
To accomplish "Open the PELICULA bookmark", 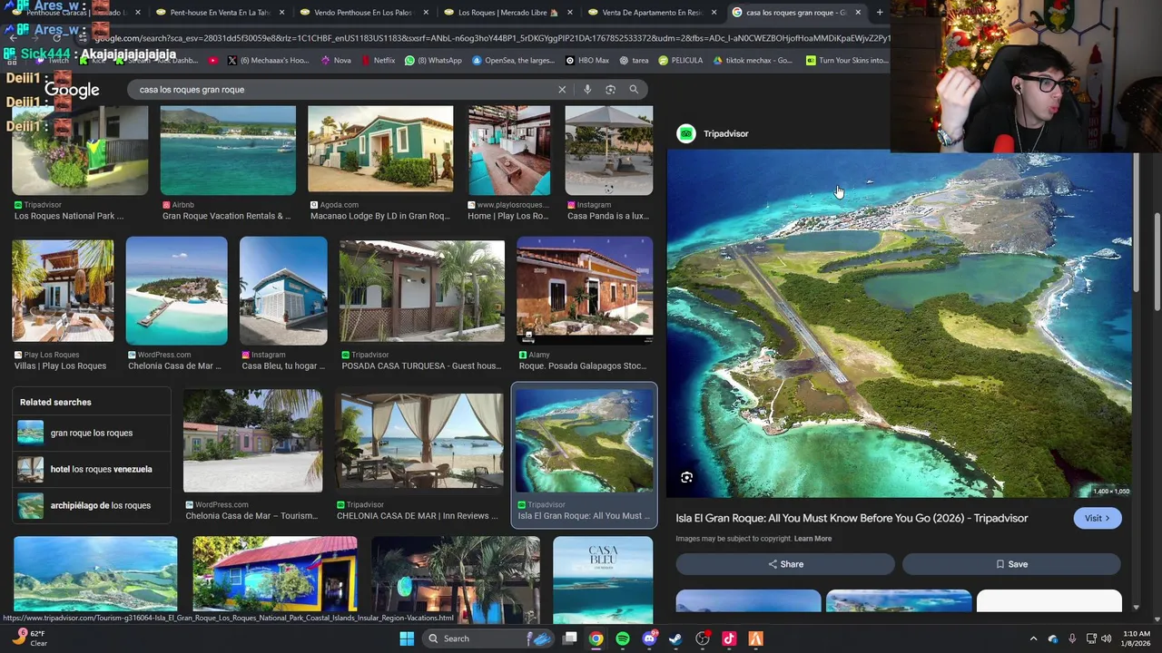I will point(681,61).
